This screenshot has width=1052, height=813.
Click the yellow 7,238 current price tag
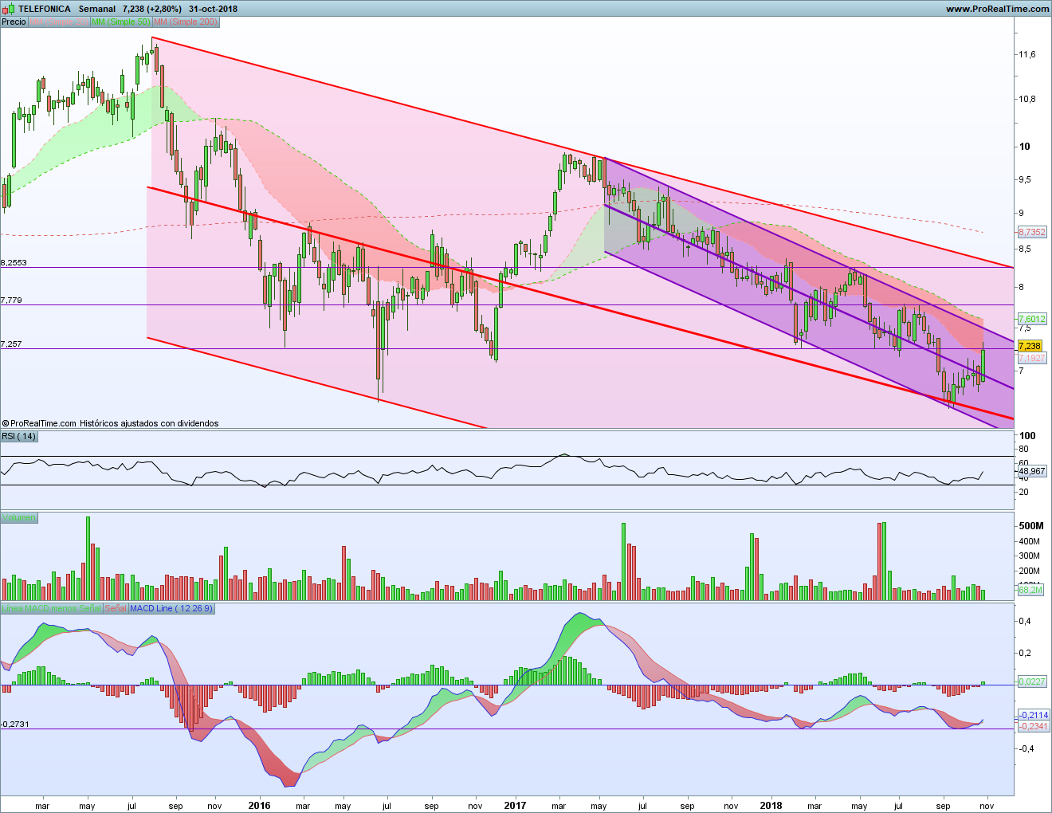(1030, 346)
